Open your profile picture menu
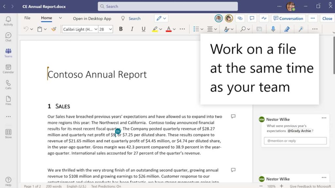 [x=291, y=7]
